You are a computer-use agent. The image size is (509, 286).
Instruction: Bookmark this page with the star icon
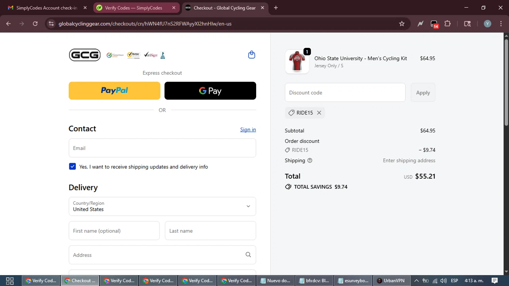402,24
